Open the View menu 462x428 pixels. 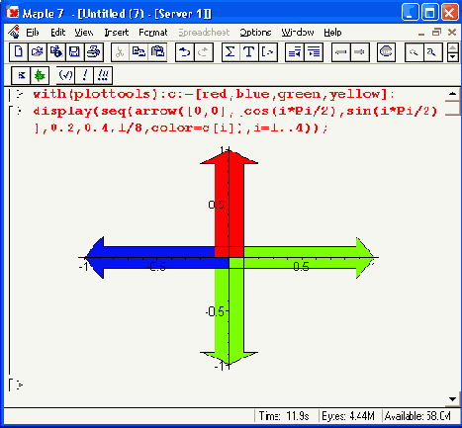coord(84,33)
